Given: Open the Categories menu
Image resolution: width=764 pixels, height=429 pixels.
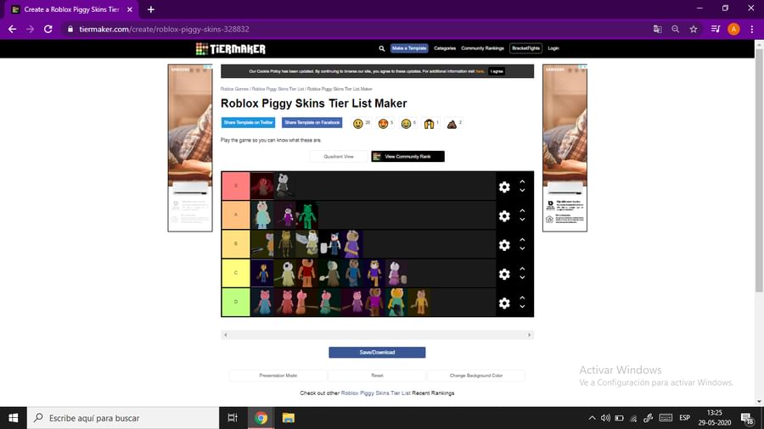Looking at the screenshot, I should [445, 48].
